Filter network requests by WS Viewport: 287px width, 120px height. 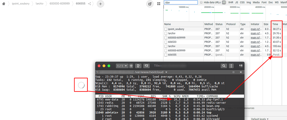(277, 2)
